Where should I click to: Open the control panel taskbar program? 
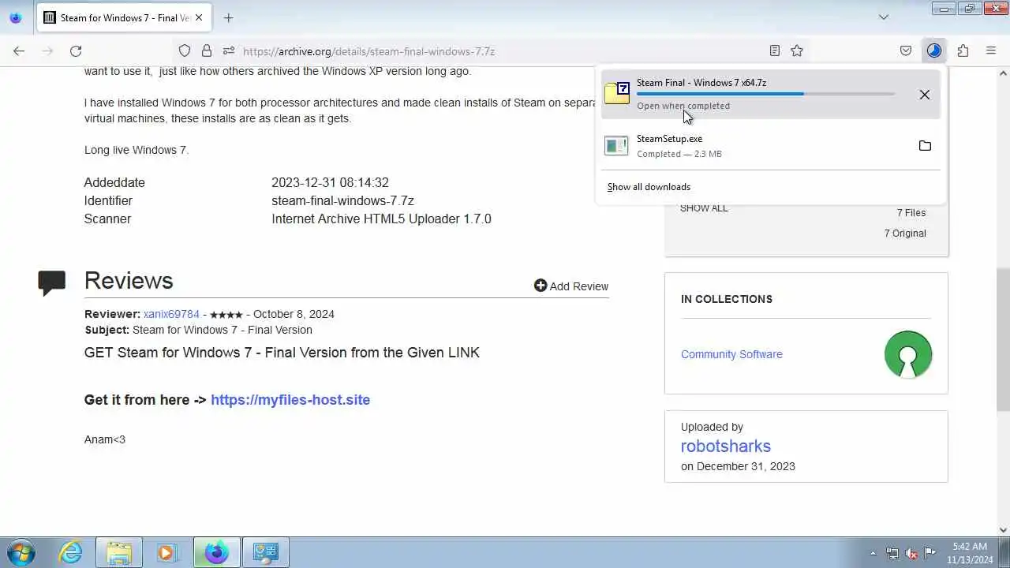(265, 552)
